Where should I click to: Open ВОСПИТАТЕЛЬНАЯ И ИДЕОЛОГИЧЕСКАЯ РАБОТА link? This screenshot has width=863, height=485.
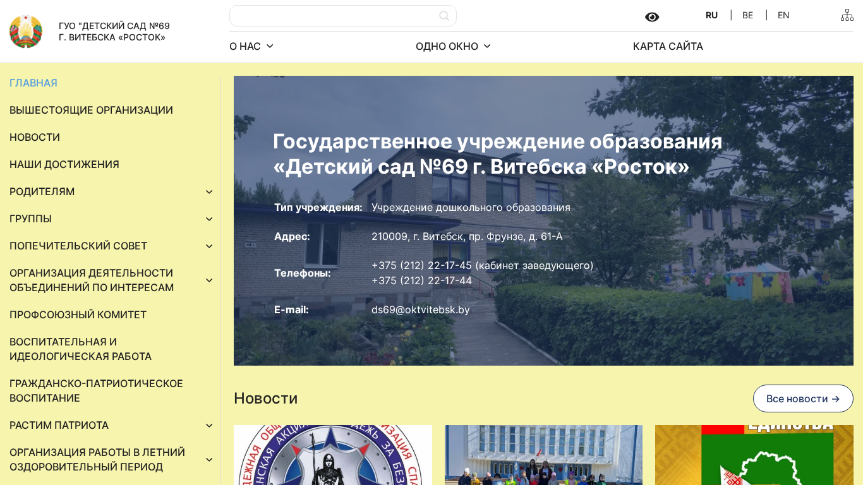[x=80, y=349]
